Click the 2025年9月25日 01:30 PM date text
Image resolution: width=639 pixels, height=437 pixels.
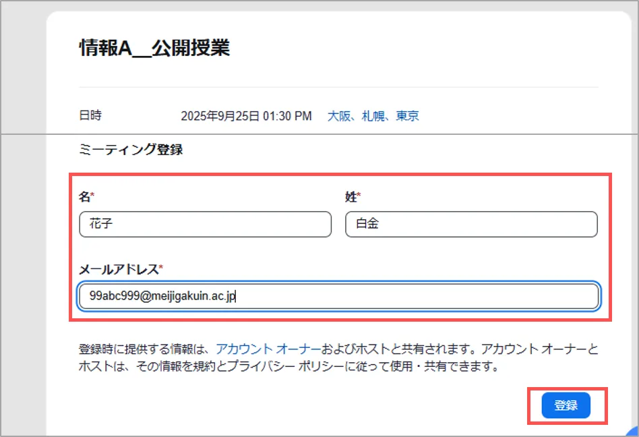click(x=246, y=116)
